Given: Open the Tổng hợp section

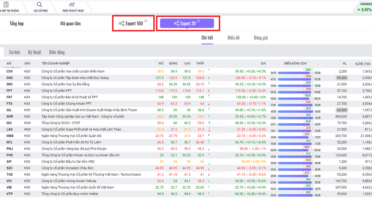Looking at the screenshot, I should pos(16,24).
